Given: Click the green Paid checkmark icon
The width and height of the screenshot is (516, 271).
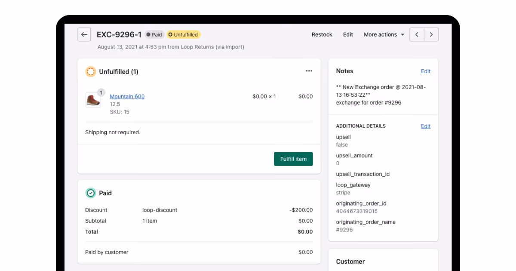Looking at the screenshot, I should (90, 193).
